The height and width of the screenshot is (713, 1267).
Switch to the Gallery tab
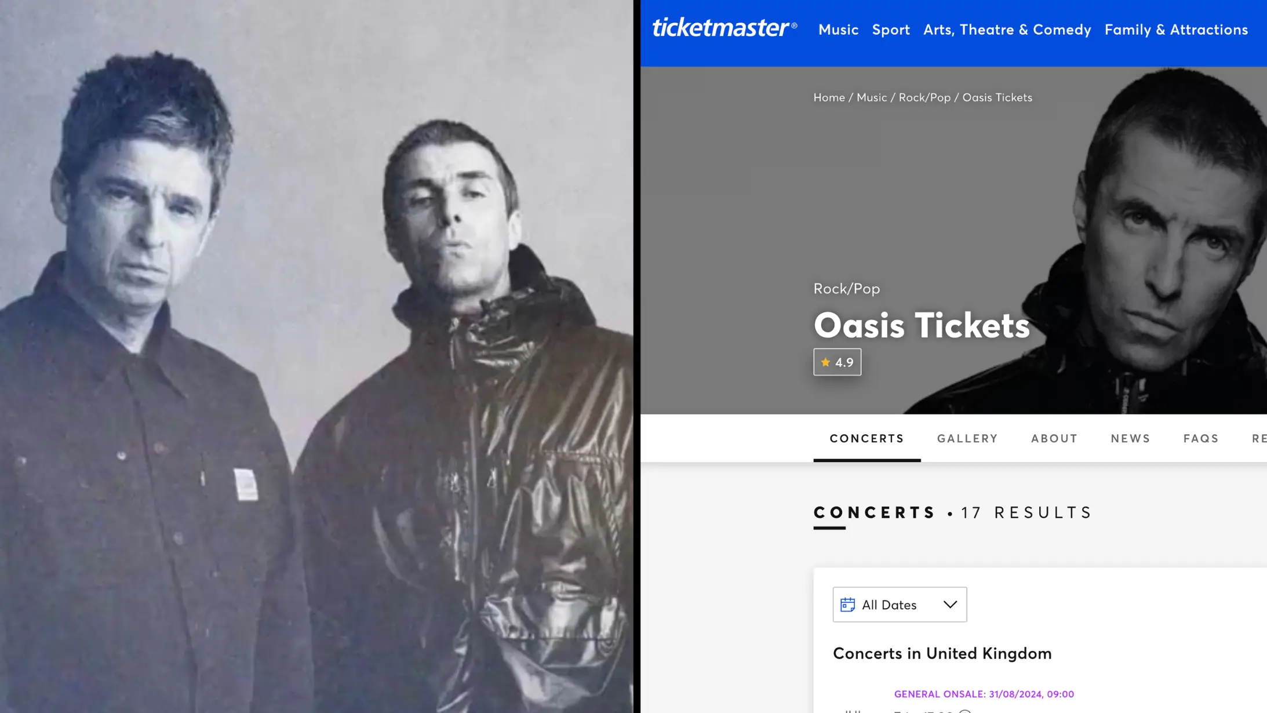tap(967, 439)
